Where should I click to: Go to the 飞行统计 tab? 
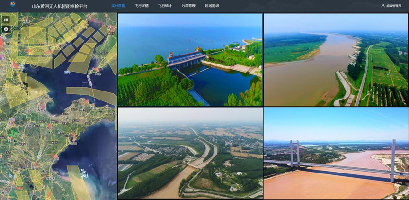pos(165,6)
